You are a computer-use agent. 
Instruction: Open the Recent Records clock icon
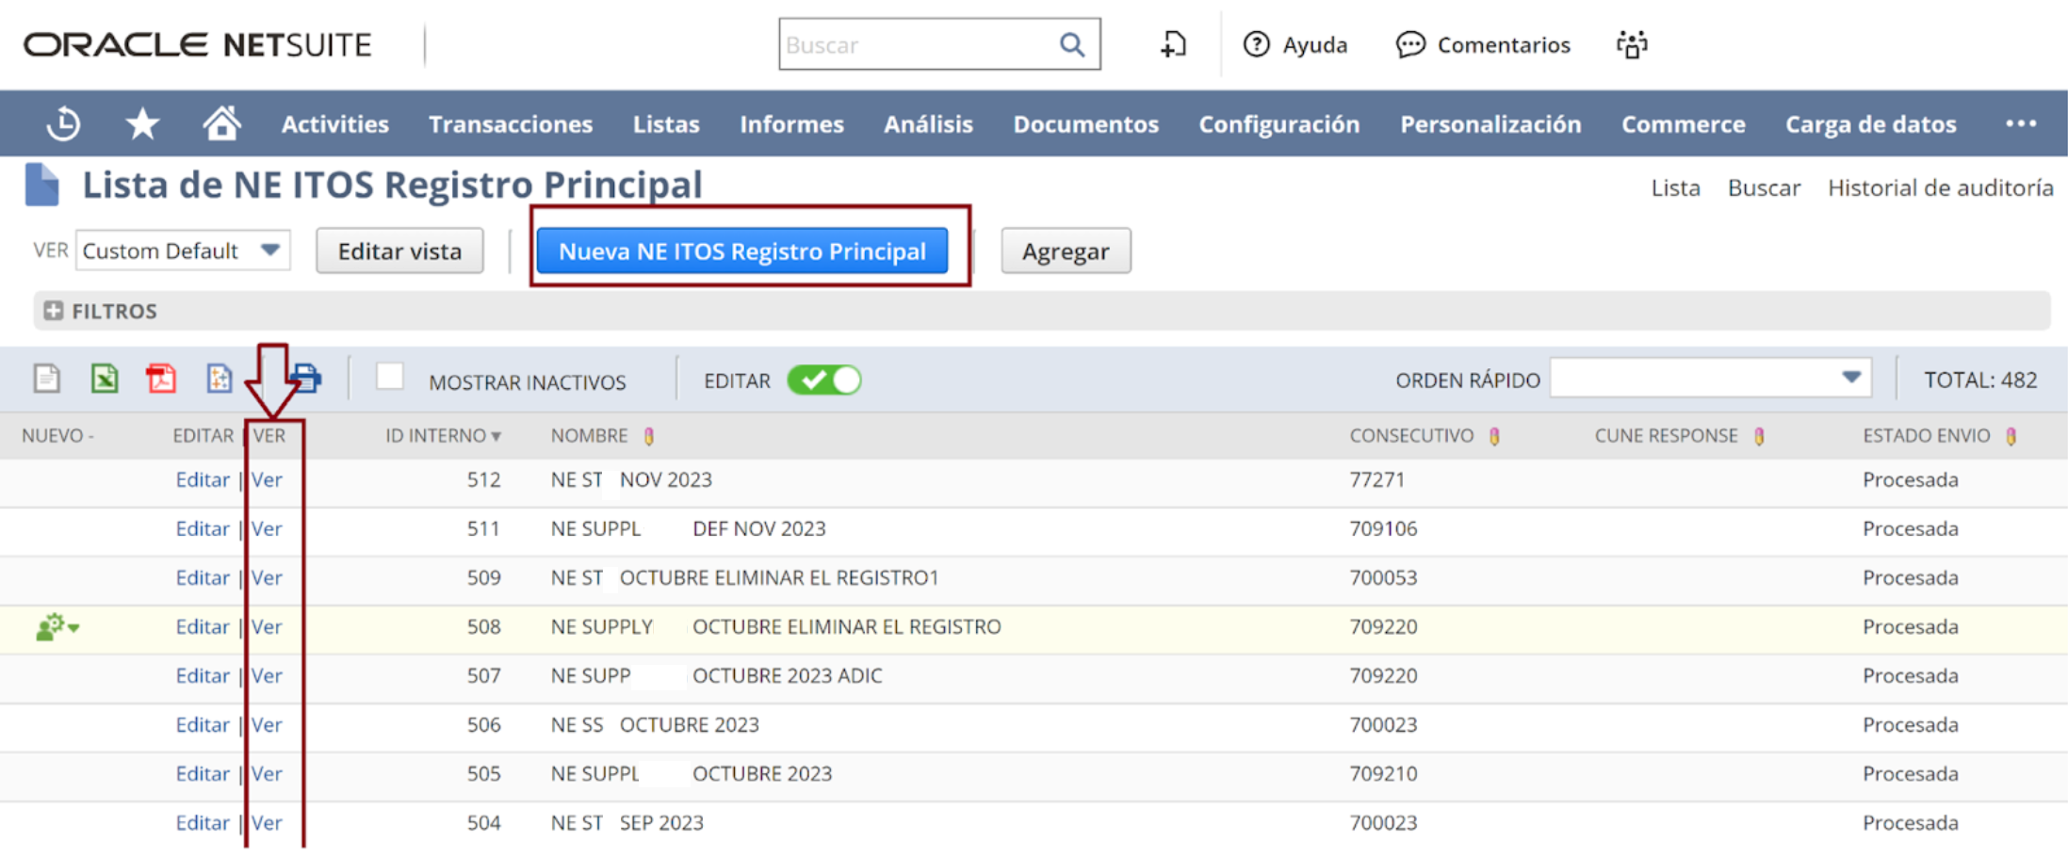[63, 124]
